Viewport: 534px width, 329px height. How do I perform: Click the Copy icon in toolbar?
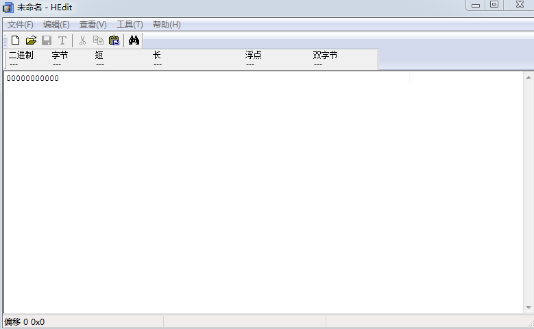click(x=98, y=40)
